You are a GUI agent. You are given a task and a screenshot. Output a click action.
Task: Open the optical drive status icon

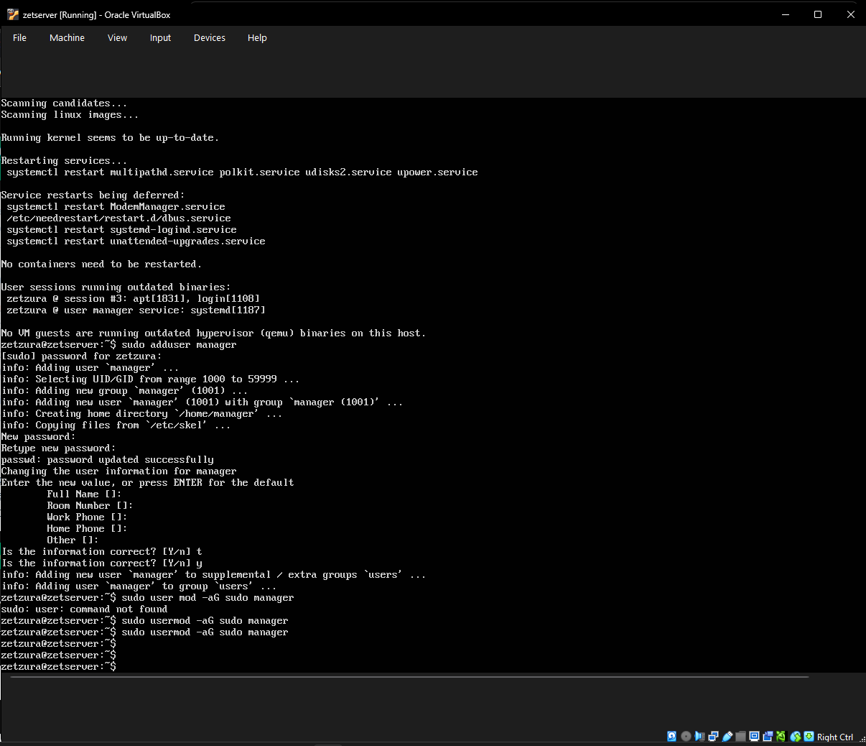click(686, 737)
